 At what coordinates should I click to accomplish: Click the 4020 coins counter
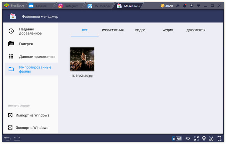pyautogui.click(x=167, y=6)
